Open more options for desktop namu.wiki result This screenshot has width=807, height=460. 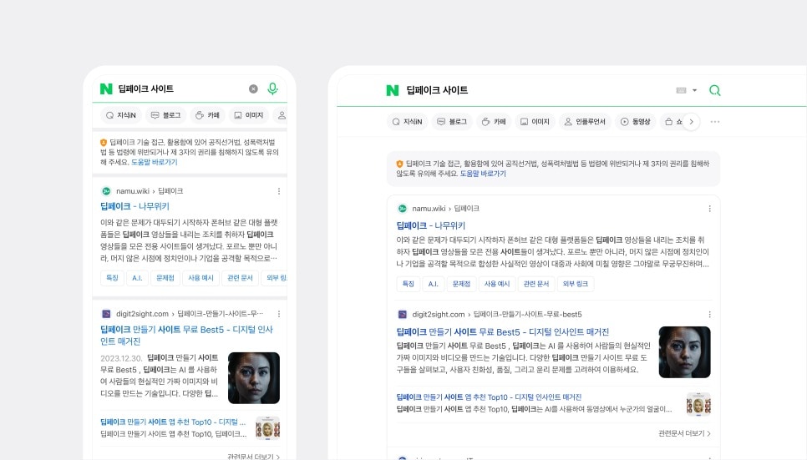pos(710,209)
